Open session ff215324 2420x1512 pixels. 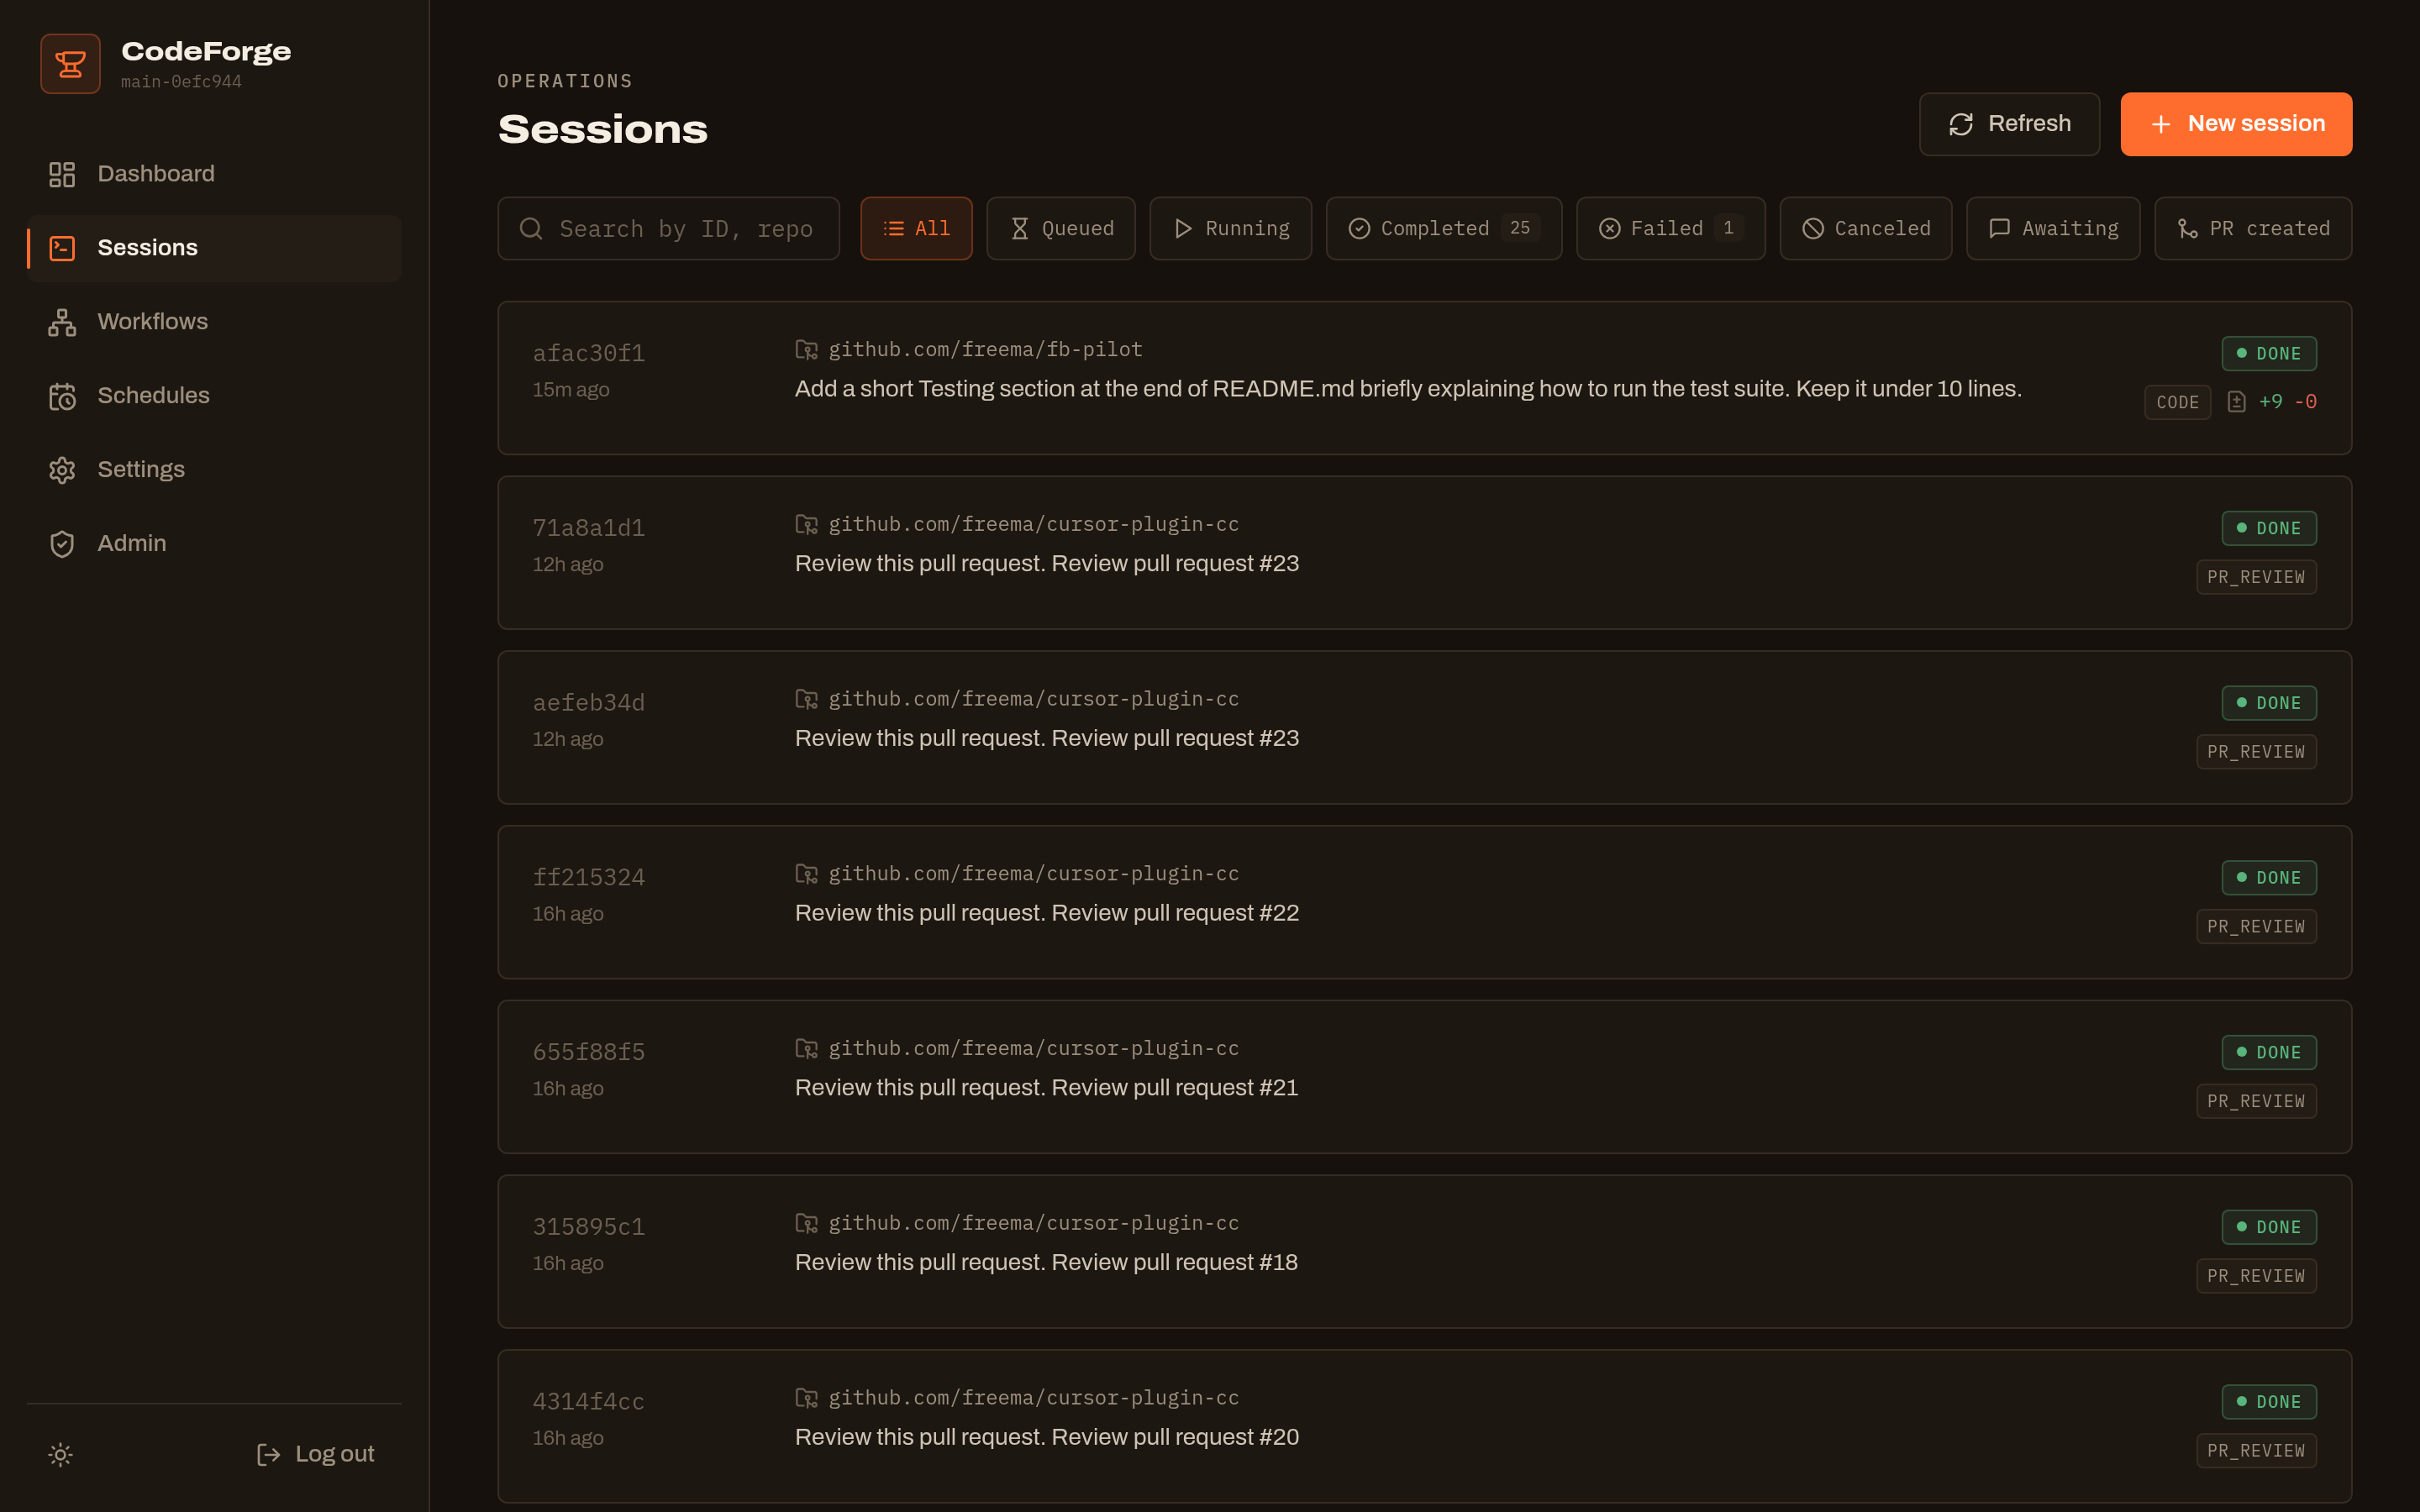1424,902
